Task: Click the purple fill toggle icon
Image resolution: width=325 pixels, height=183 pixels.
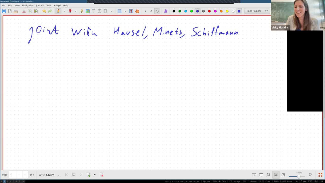Action: pyautogui.click(x=166, y=11)
